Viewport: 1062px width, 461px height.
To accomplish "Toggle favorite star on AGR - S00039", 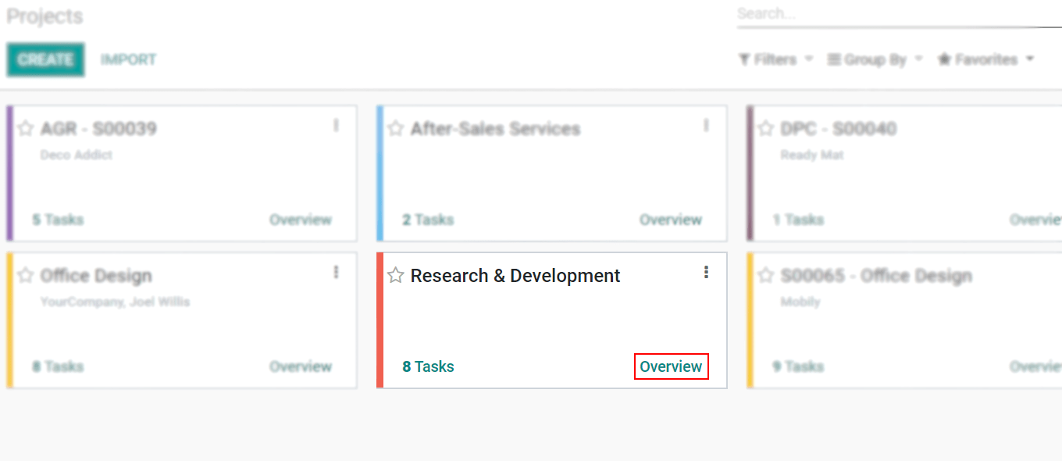I will 26,129.
